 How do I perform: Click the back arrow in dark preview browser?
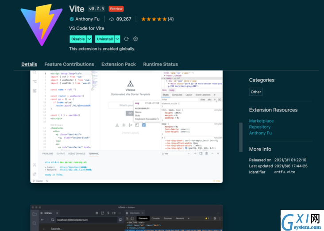click(x=42, y=220)
